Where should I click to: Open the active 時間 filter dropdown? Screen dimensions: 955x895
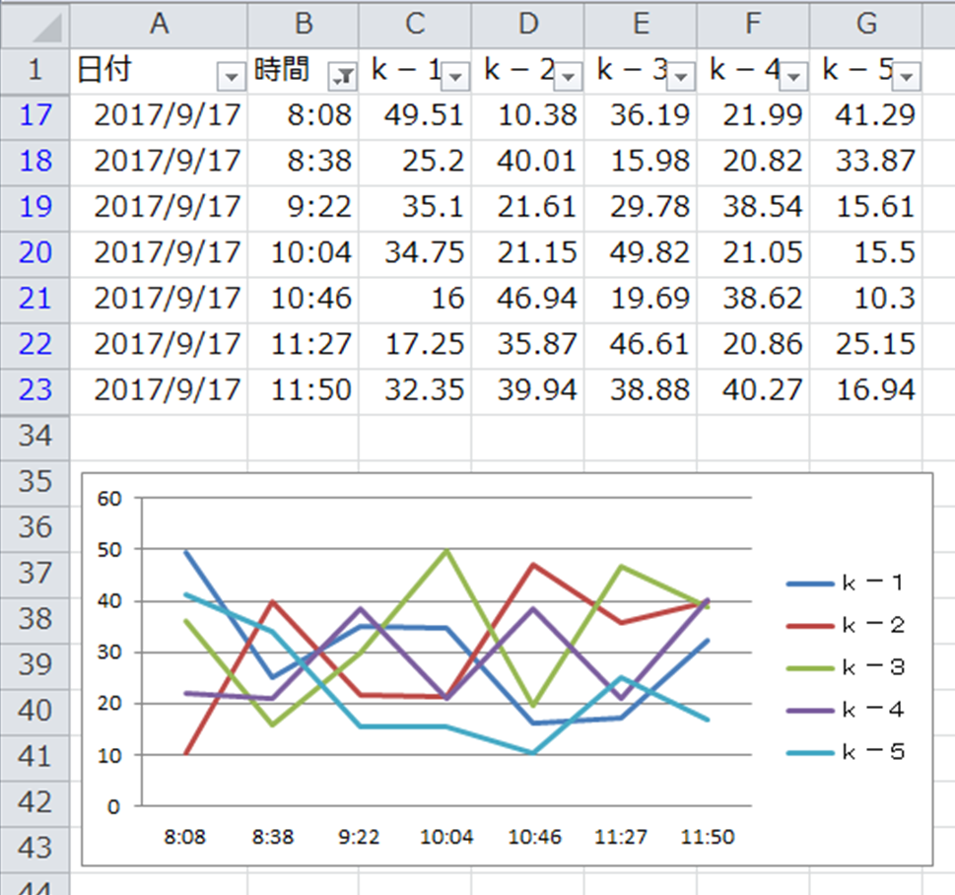point(343,76)
